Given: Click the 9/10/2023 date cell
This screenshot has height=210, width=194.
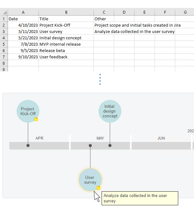Looking at the screenshot, I should pyautogui.click(x=23, y=57).
